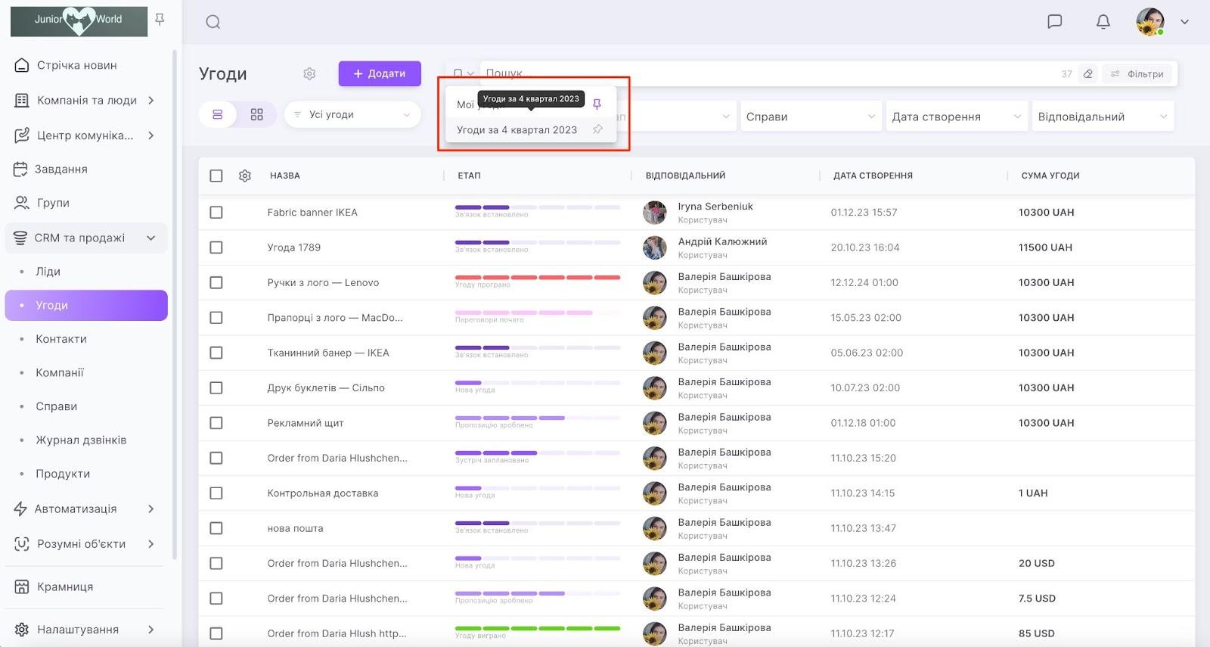Click the search magnifier icon in top bar

(213, 22)
